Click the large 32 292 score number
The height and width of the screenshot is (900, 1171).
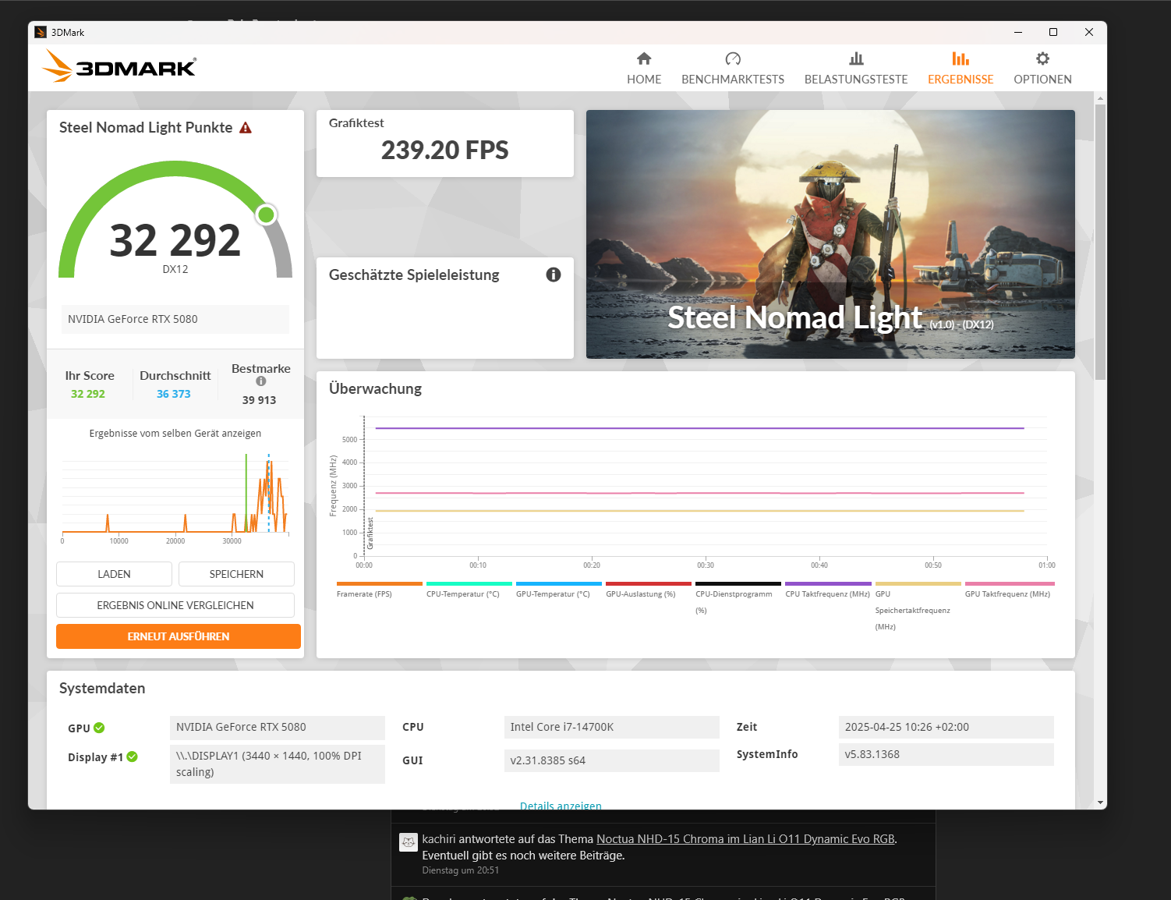coord(175,240)
